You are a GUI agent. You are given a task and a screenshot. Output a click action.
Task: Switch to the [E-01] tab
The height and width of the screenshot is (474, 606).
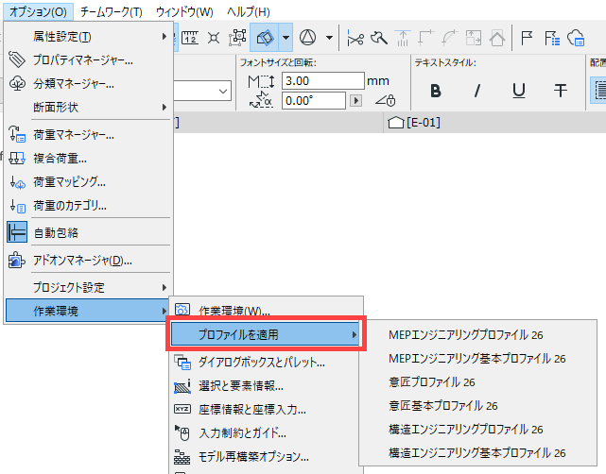[x=414, y=123]
